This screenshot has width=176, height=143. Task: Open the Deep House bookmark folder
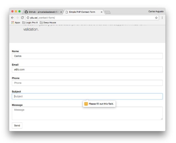click(48, 22)
